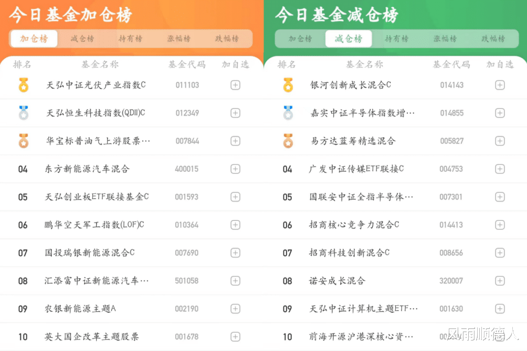Add 天弘恒生科技指数(QDII)C to watchlist
The height and width of the screenshot is (351, 527).
(235, 113)
